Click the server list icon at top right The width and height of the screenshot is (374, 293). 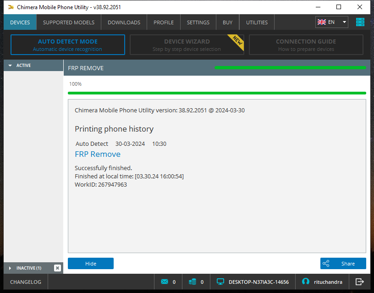click(x=360, y=22)
